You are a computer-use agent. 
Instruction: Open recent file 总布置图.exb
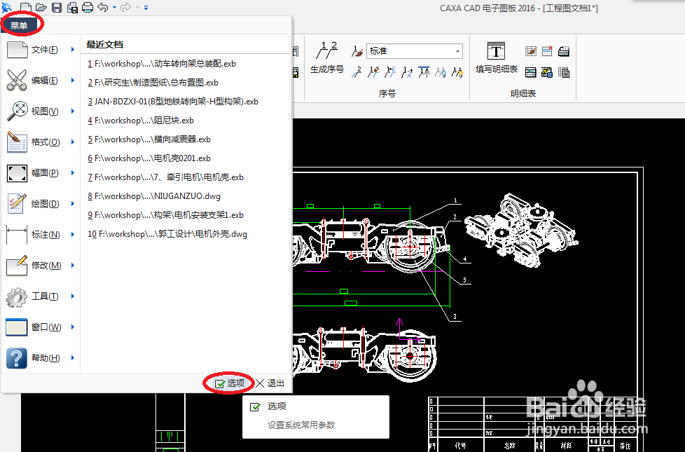click(x=153, y=83)
